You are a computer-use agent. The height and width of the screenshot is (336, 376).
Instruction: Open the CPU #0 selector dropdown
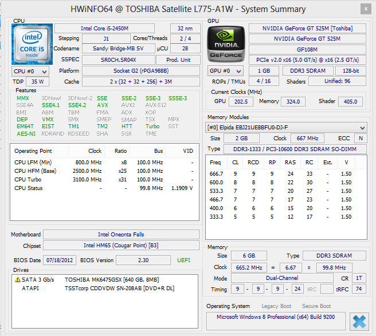tap(30, 72)
